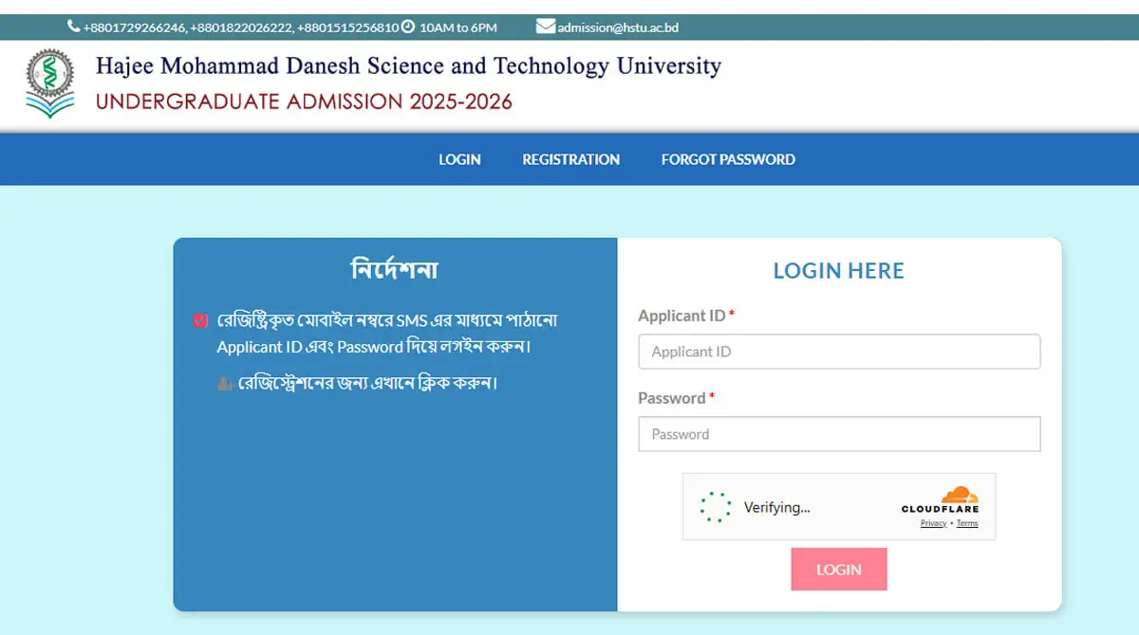
Task: Click inside the Applicant ID field
Action: pos(839,352)
